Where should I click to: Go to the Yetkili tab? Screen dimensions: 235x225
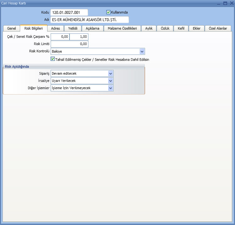pos(73,28)
